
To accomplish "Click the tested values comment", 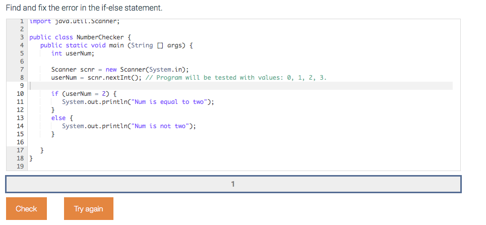I will (x=236, y=78).
